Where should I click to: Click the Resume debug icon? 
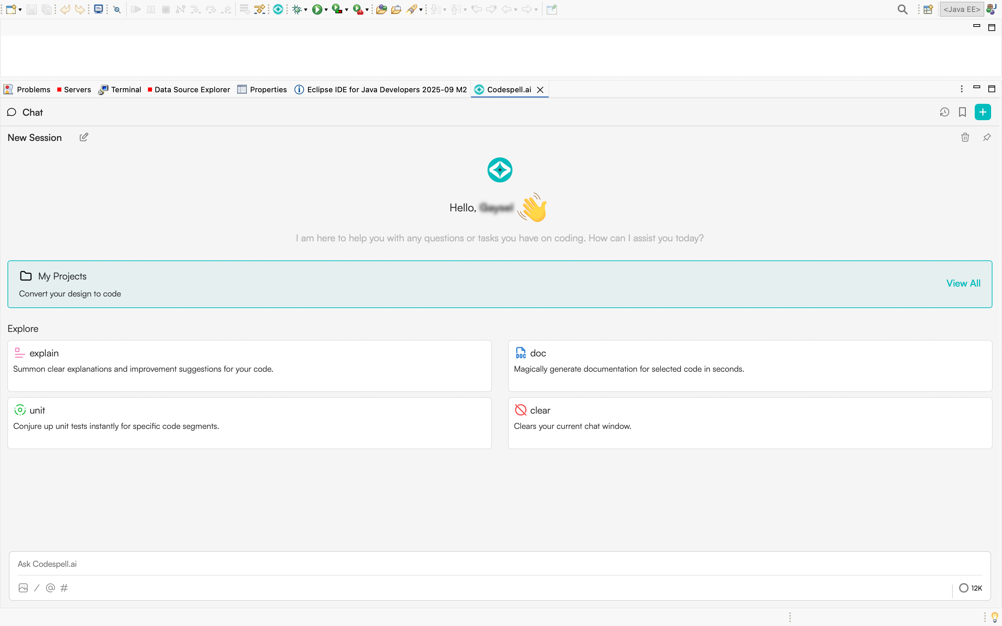point(136,9)
